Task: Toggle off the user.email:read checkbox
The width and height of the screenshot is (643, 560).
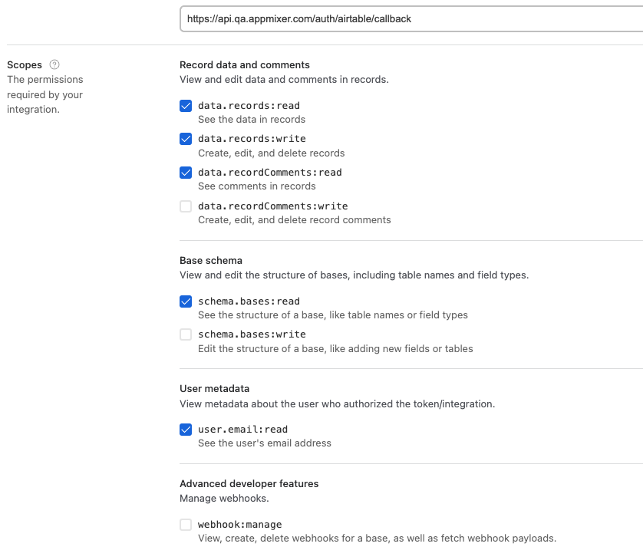Action: tap(186, 430)
